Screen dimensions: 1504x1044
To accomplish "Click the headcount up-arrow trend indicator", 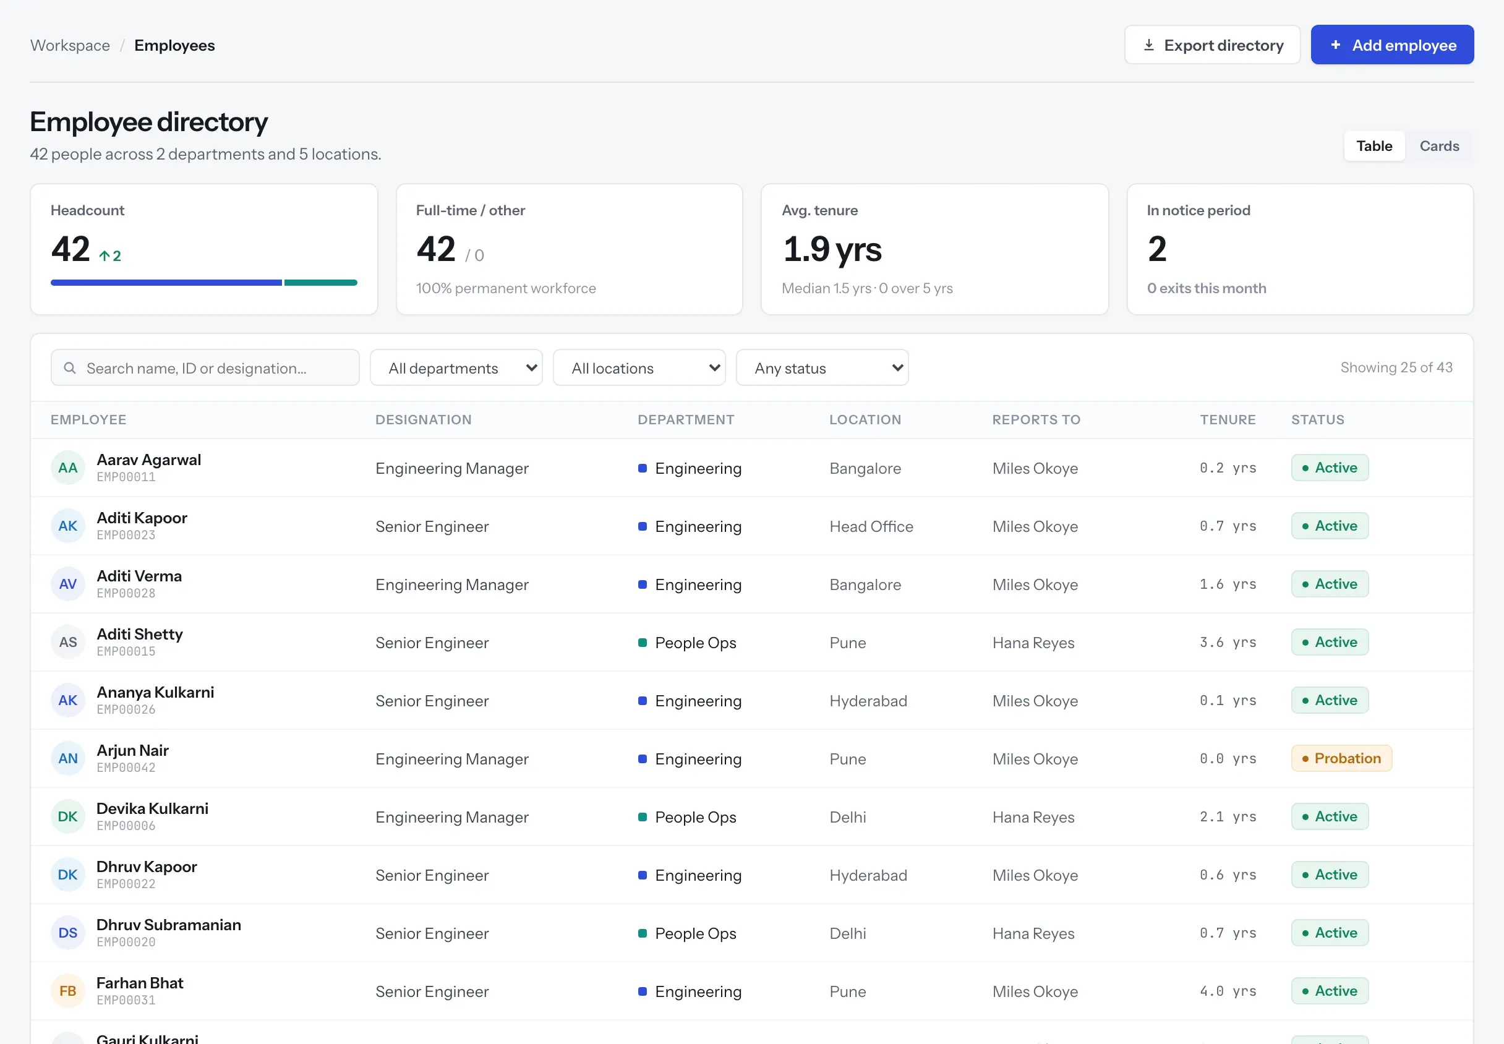I will [x=110, y=256].
